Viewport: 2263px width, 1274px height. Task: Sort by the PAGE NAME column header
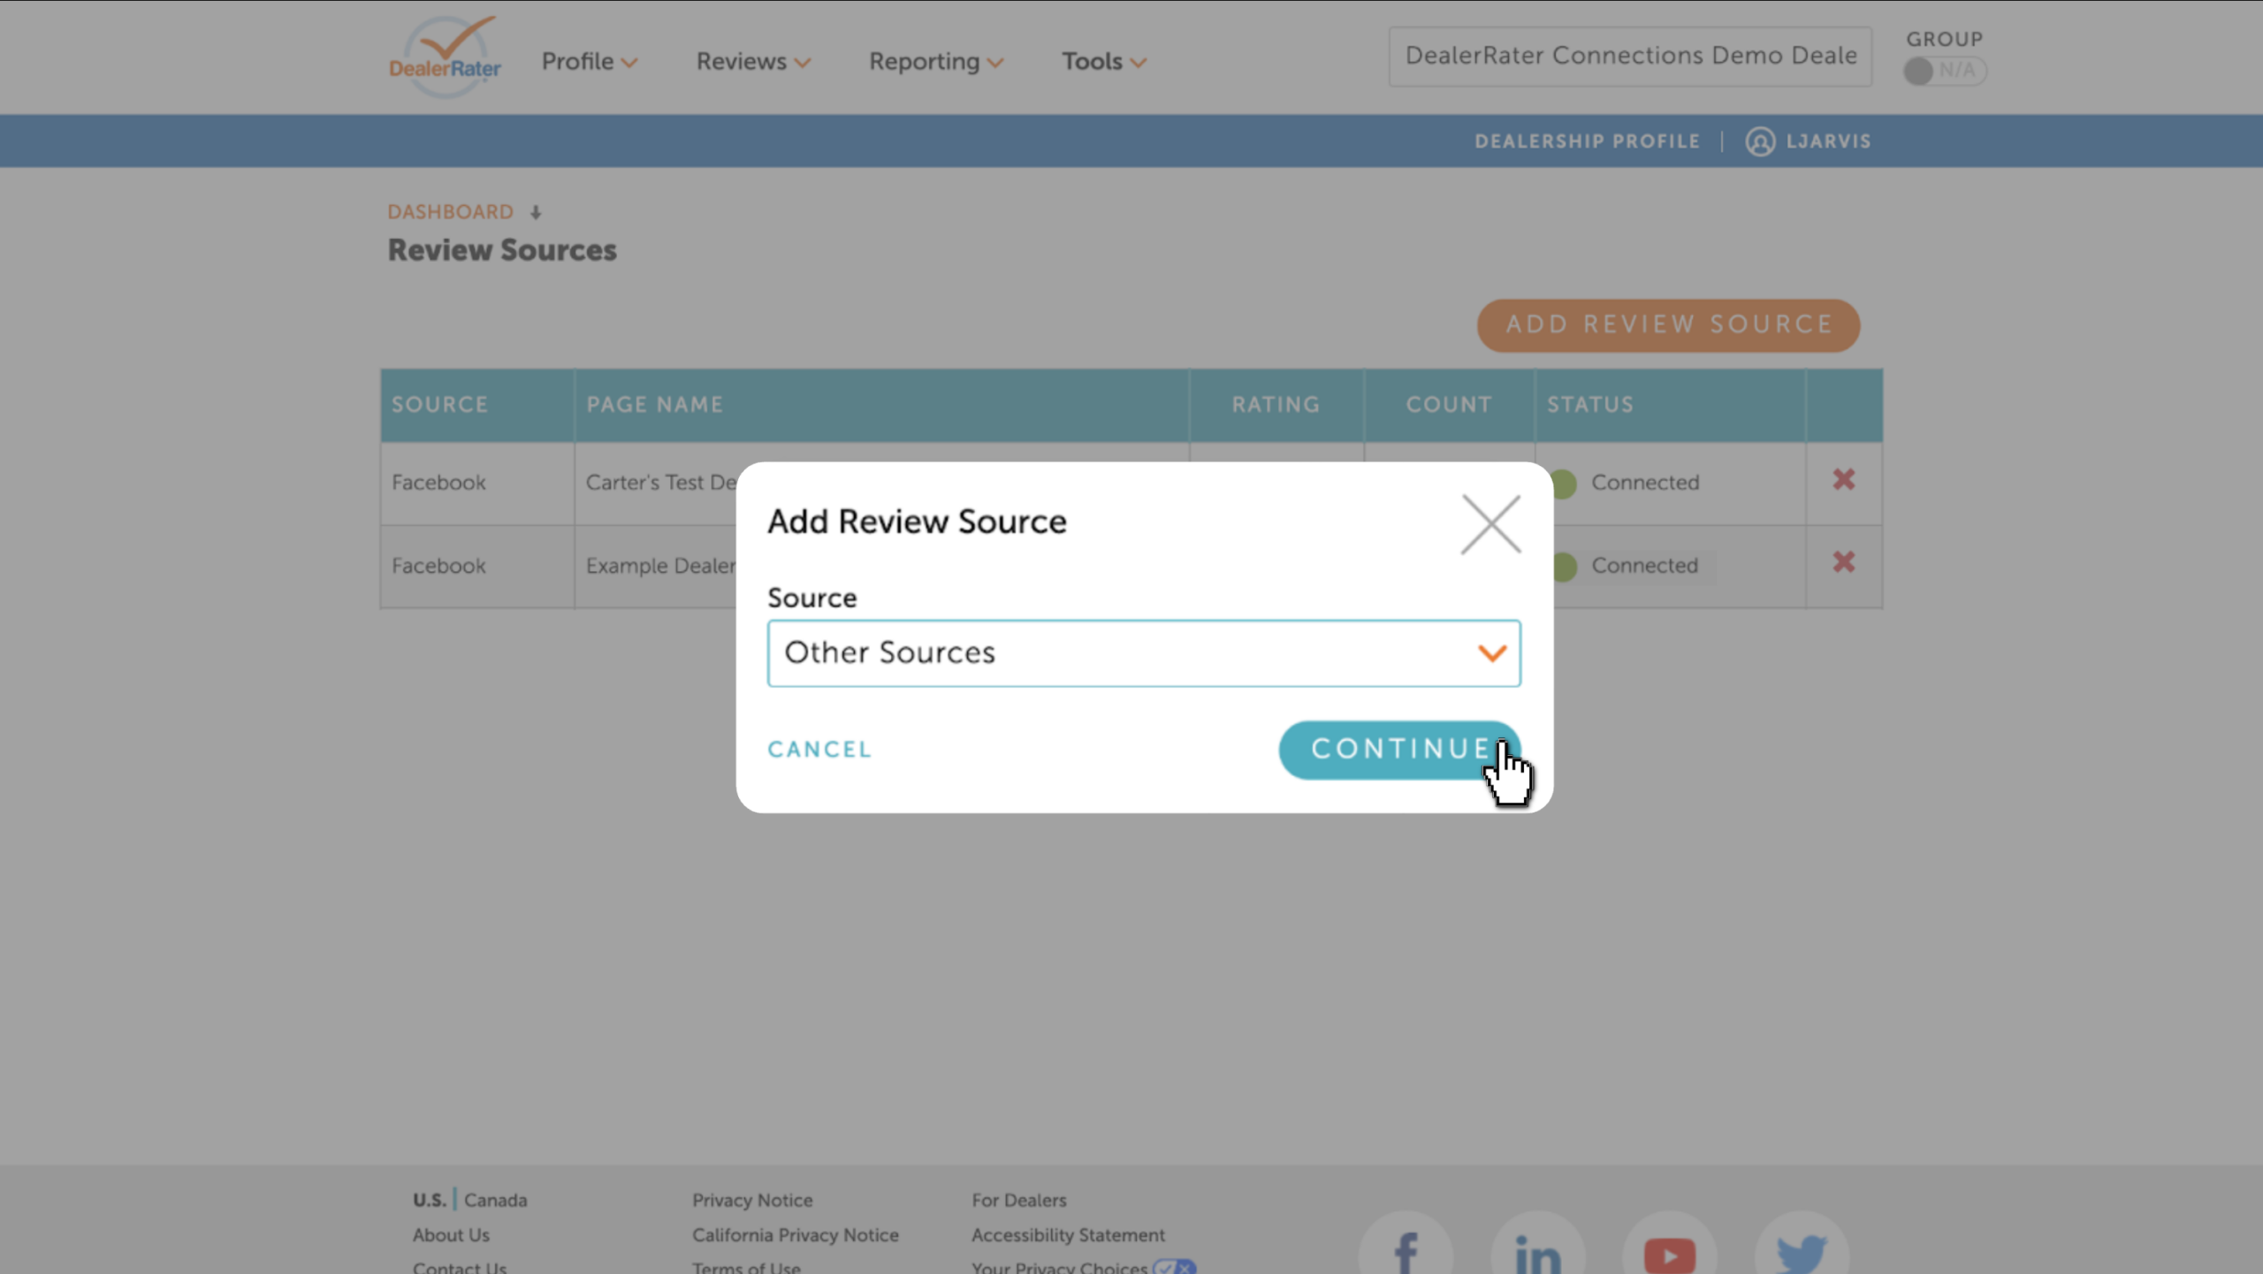coord(881,405)
